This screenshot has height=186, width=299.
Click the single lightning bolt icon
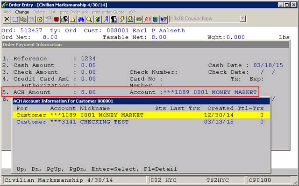[122, 19]
